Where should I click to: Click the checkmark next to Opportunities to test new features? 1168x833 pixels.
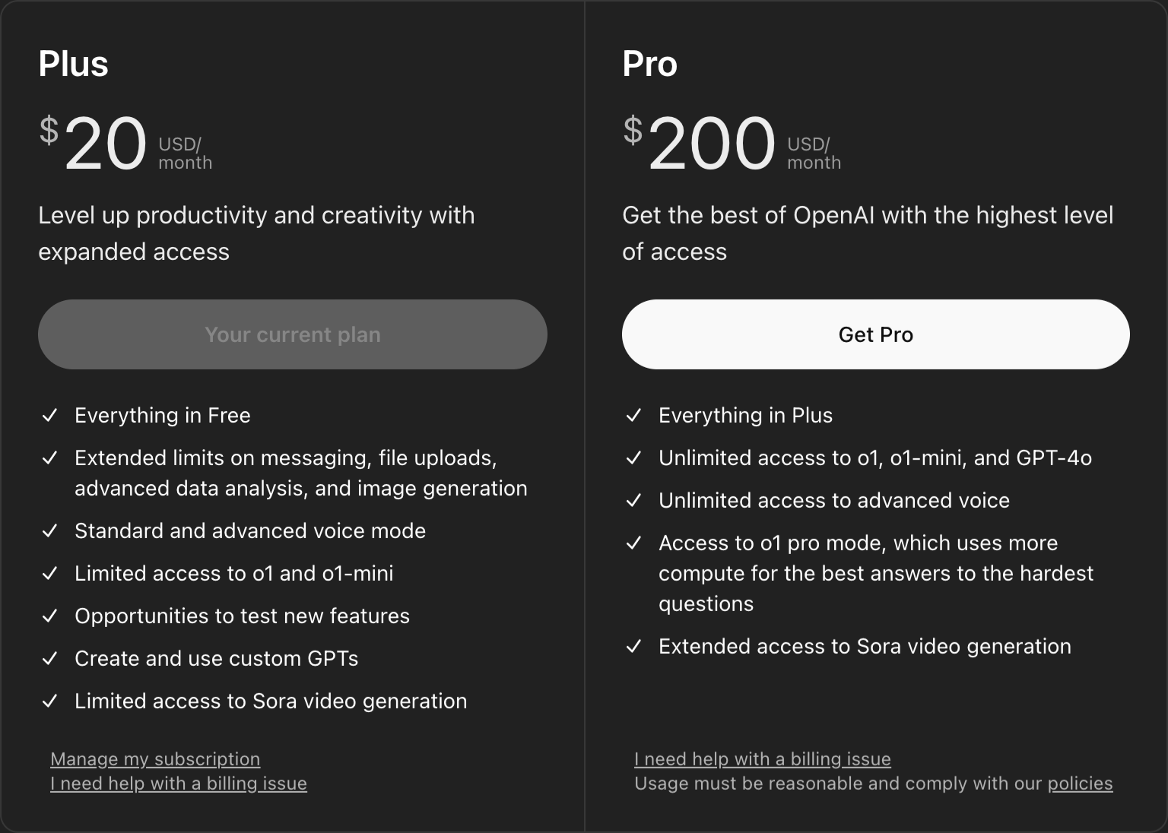click(x=50, y=616)
